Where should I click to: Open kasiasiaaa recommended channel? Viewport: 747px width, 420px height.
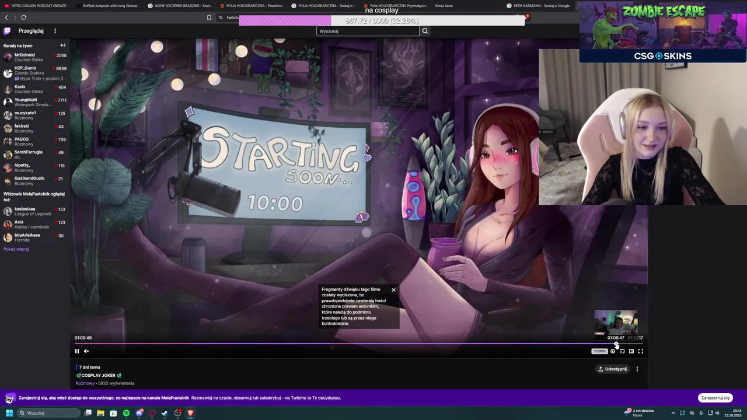(x=35, y=211)
